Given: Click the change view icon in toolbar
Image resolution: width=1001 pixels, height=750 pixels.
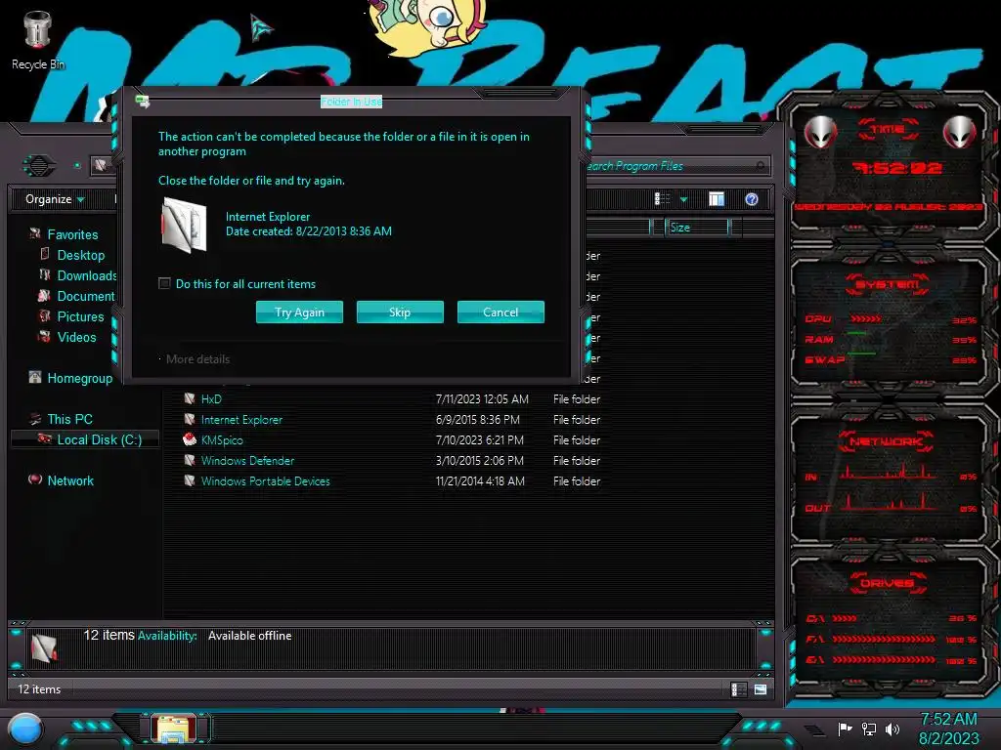Looking at the screenshot, I should [662, 199].
